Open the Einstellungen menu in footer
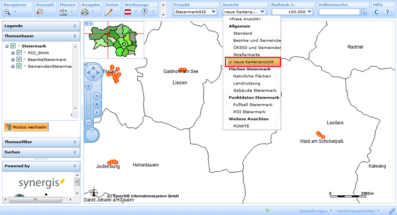Viewport: 397px width, 215px height. (x=316, y=211)
